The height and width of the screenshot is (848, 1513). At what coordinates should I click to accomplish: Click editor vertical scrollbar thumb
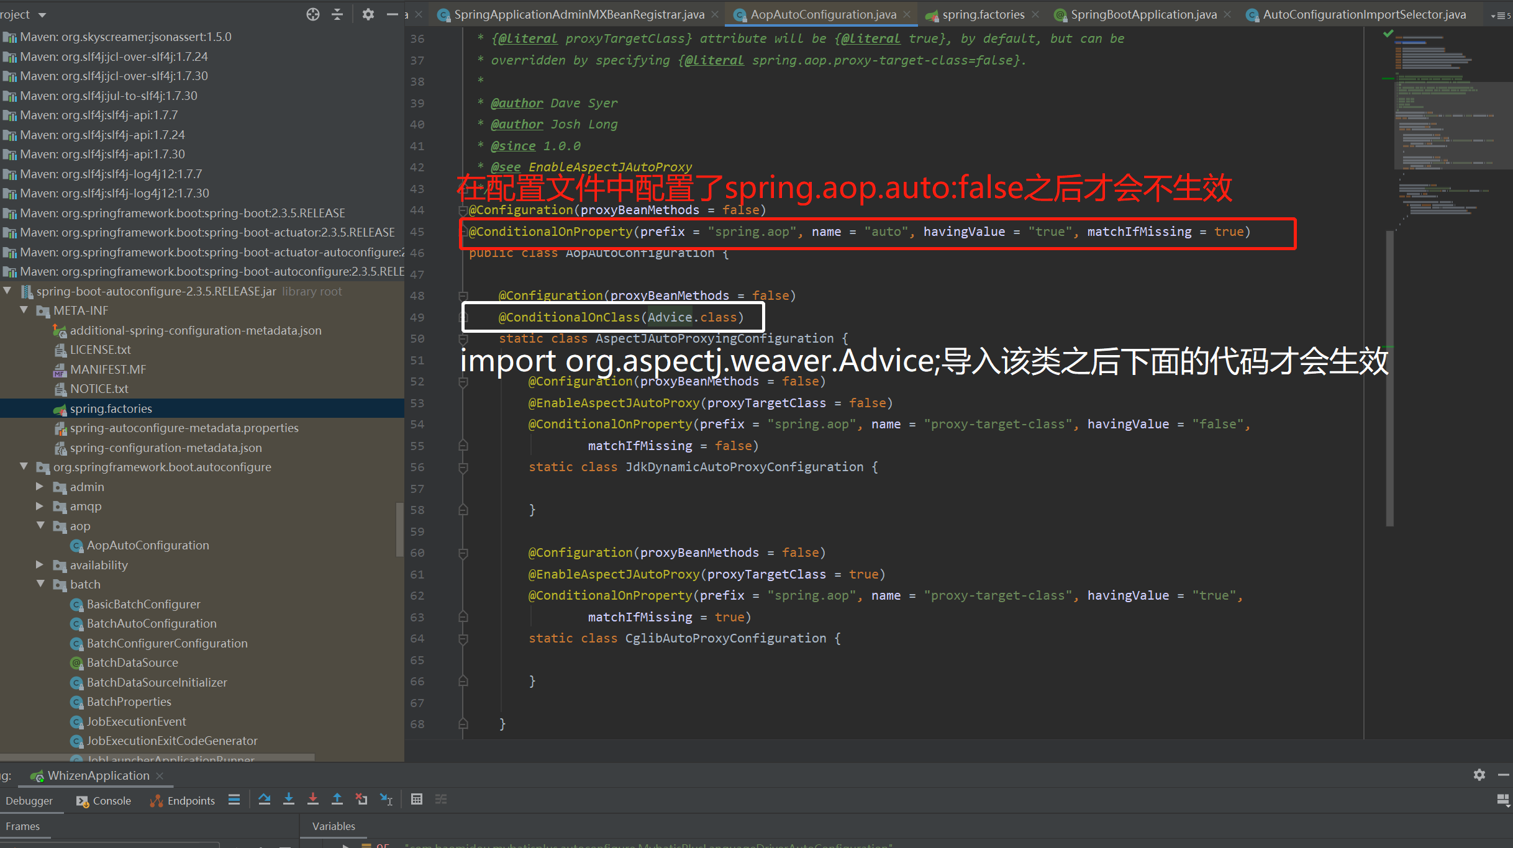pos(1389,379)
